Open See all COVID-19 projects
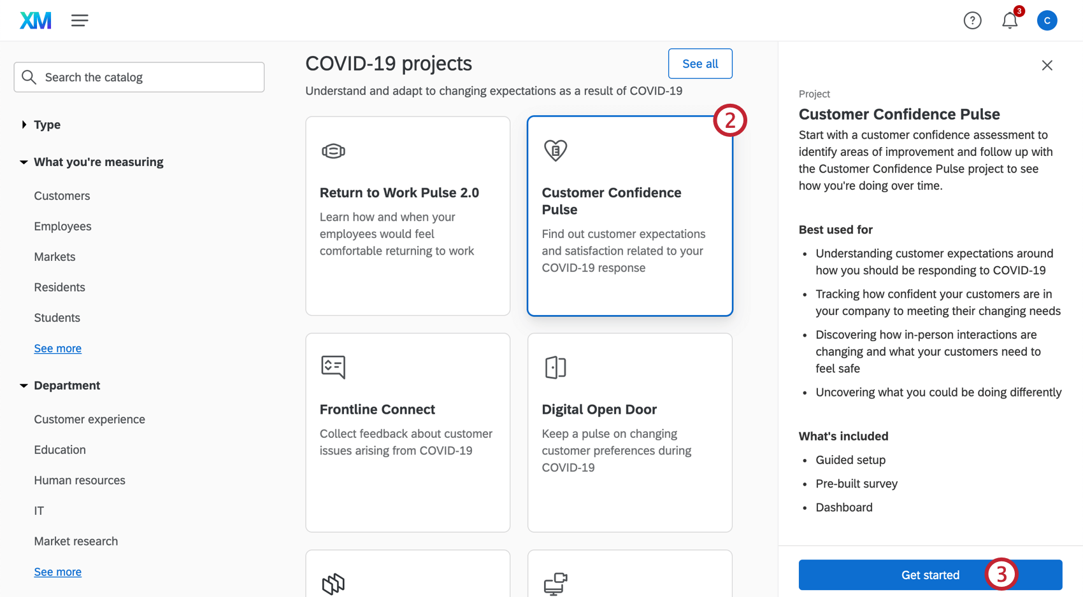The image size is (1083, 597). pyautogui.click(x=699, y=64)
